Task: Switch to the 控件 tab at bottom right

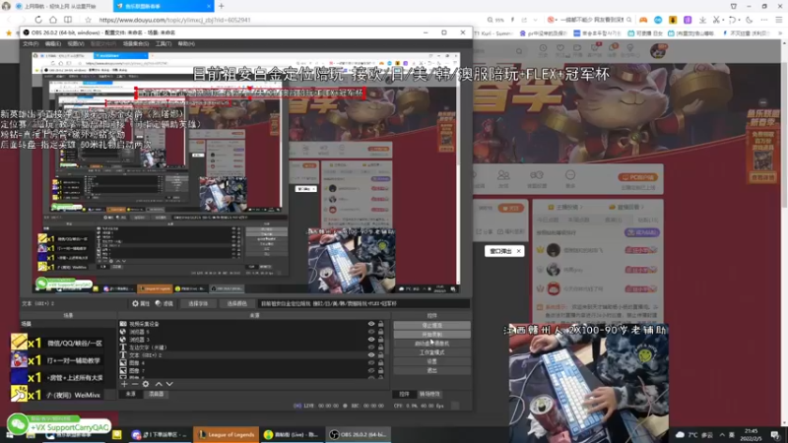Action: (404, 395)
